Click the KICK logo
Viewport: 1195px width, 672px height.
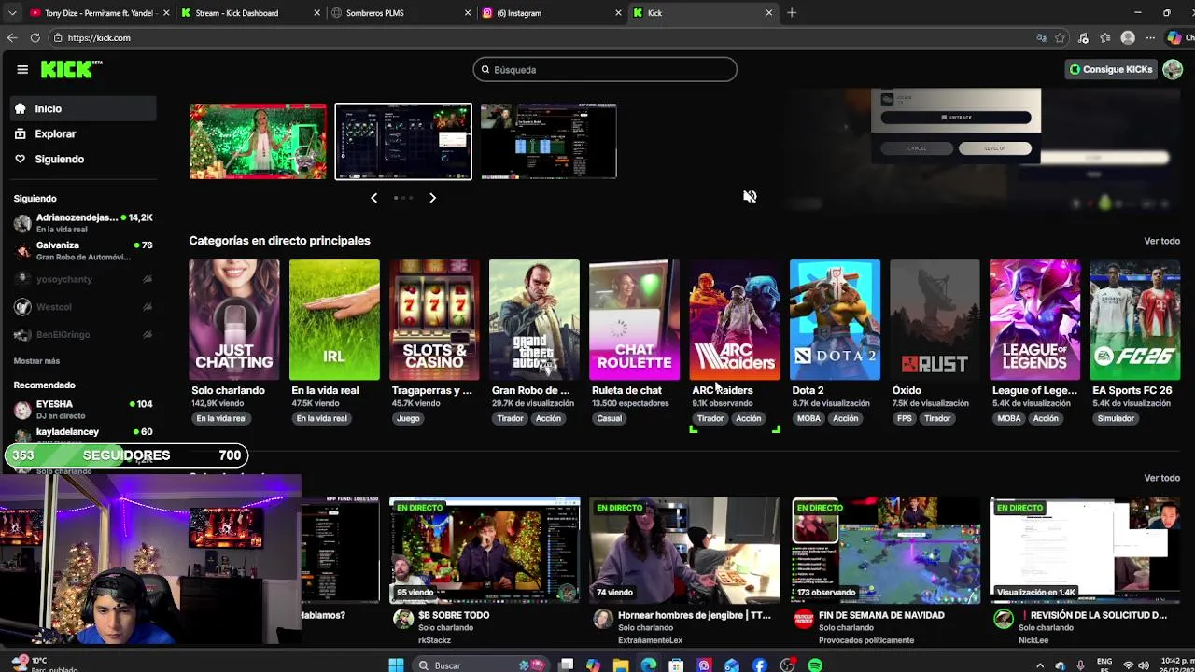click(x=71, y=69)
